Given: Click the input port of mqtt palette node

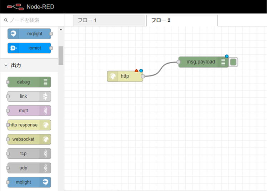Looking at the screenshot, I should 8,111.
